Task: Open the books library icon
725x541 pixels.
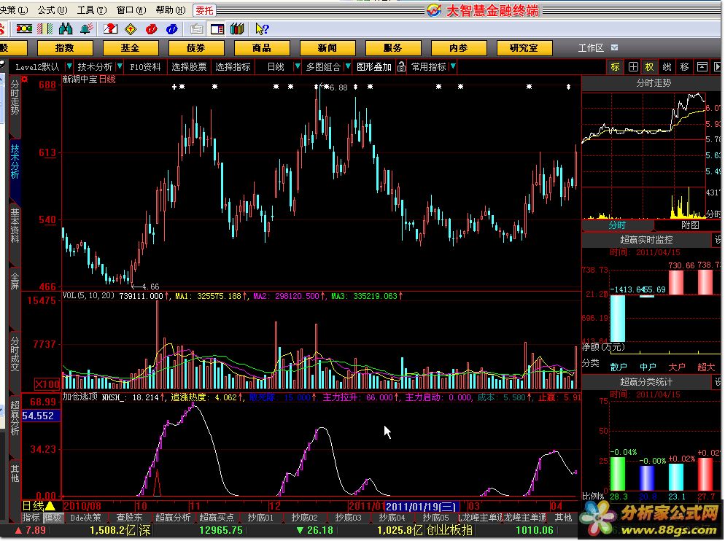Action: coord(237,29)
